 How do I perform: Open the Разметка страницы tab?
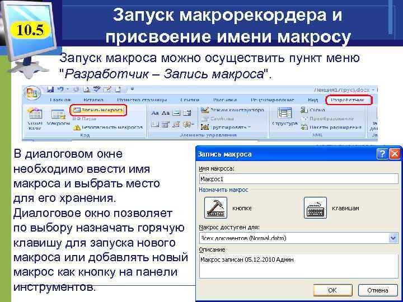point(142,100)
